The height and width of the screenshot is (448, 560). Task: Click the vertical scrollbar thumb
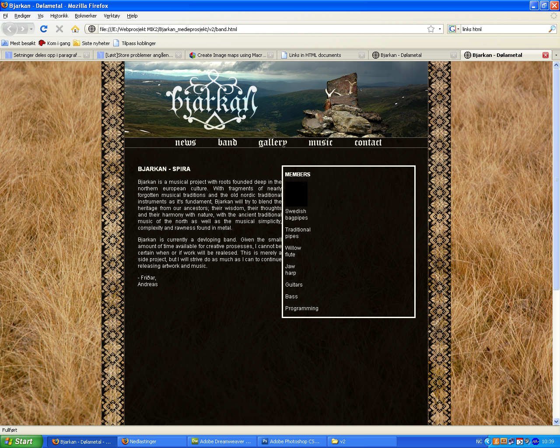556,179
